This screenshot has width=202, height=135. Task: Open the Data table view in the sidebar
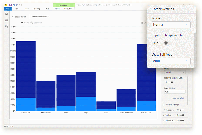coord(6,20)
